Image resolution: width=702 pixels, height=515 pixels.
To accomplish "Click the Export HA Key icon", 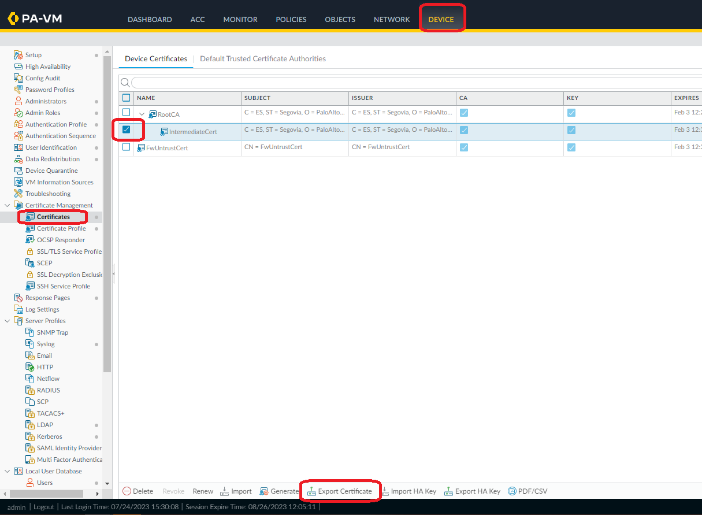I will click(x=449, y=491).
